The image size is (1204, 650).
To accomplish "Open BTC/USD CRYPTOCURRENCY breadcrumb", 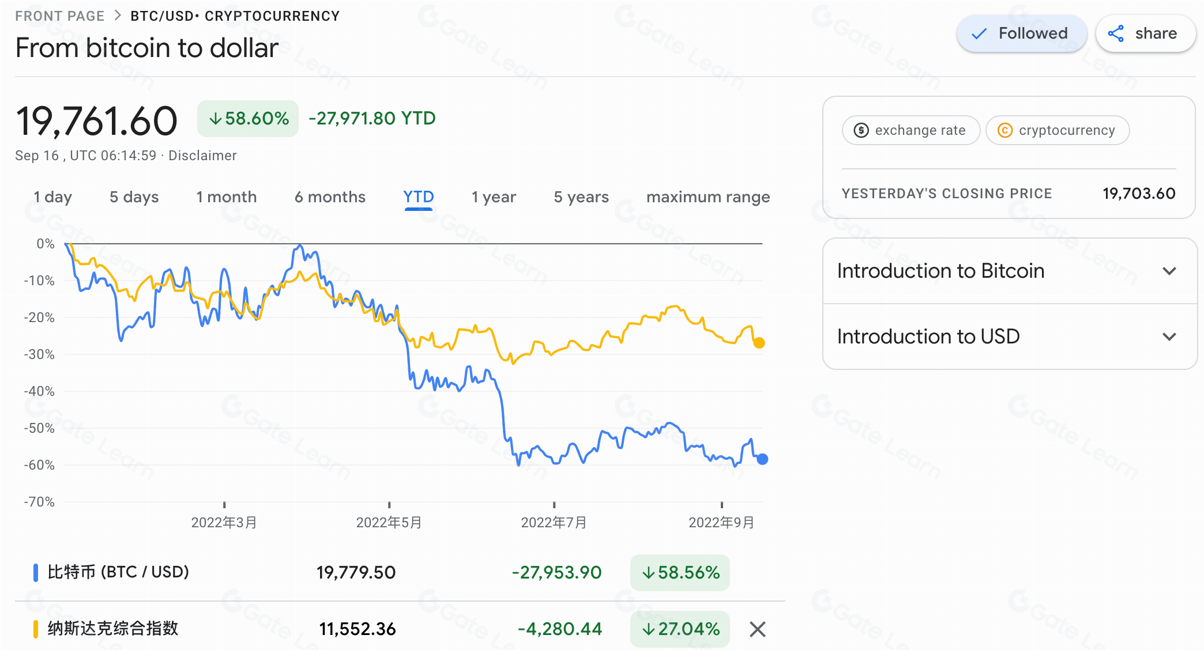I will (x=235, y=16).
